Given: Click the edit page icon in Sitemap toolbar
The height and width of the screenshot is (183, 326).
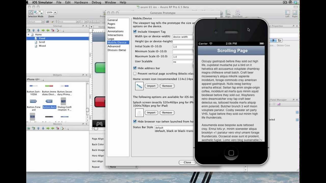Looking at the screenshot, I should click(x=57, y=30).
